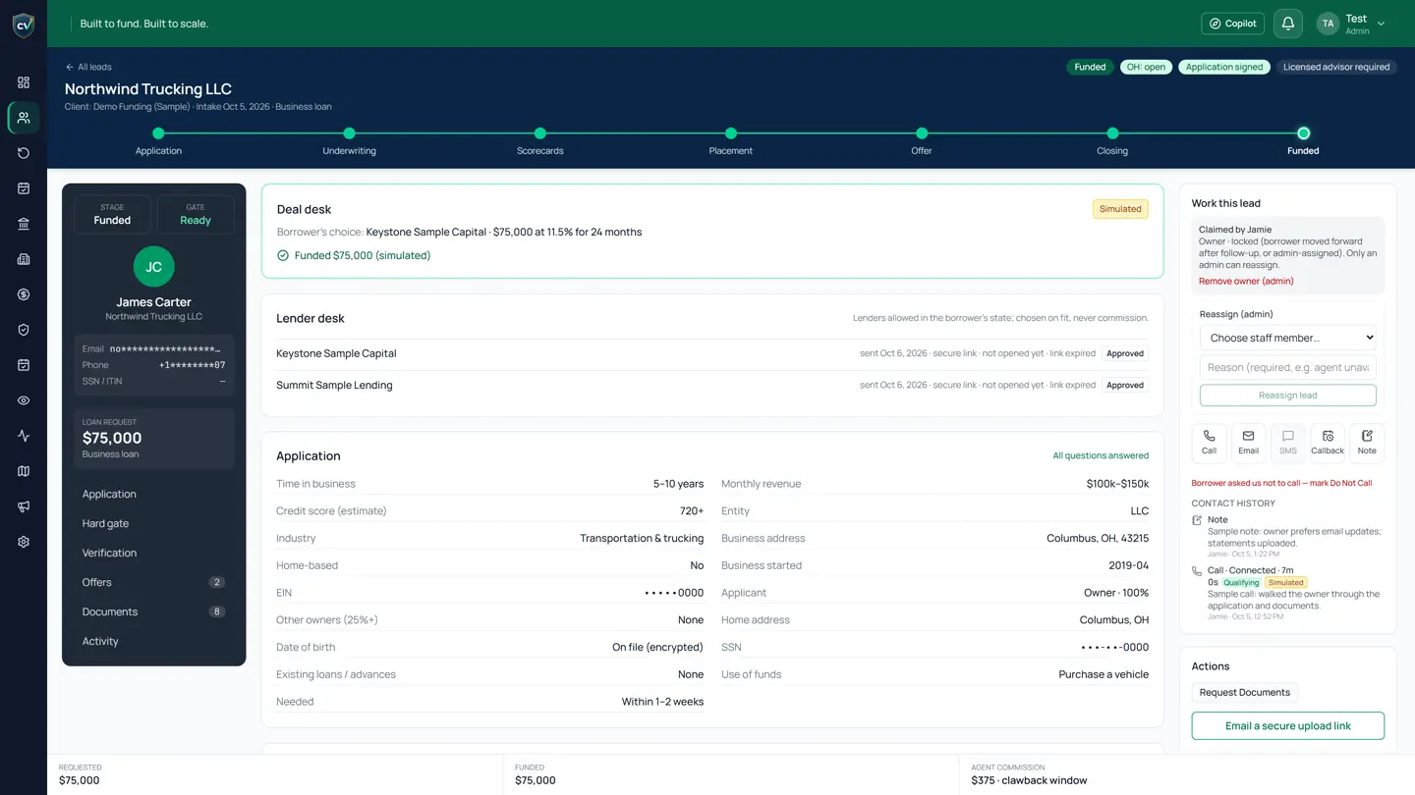Open the Activity section
The image size is (1415, 795).
tap(153, 641)
